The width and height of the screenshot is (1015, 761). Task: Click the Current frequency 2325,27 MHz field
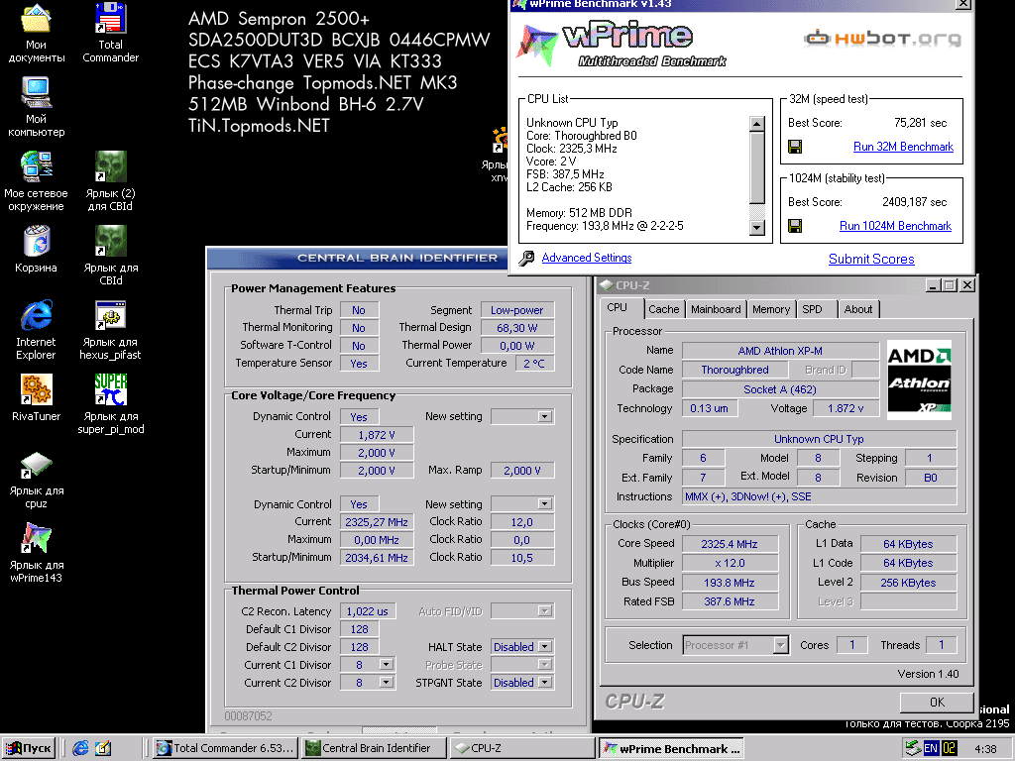pyautogui.click(x=377, y=522)
